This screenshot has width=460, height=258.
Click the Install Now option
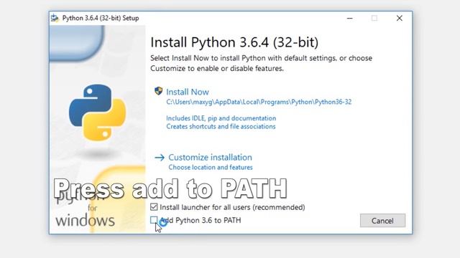[x=188, y=92]
